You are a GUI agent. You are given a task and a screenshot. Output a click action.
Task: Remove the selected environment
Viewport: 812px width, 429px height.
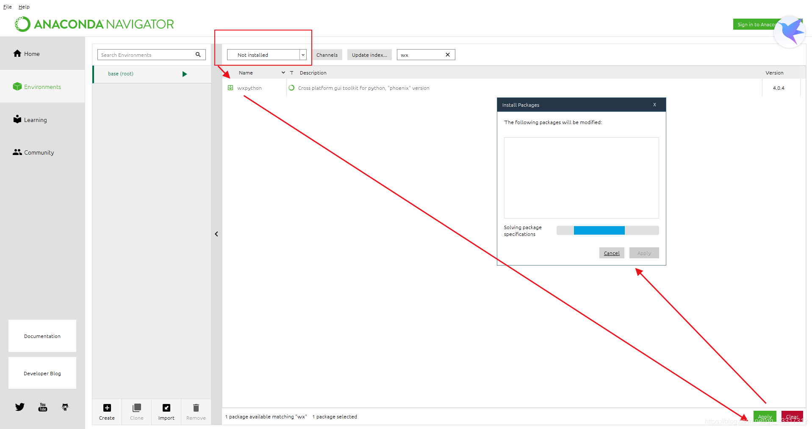tap(196, 412)
